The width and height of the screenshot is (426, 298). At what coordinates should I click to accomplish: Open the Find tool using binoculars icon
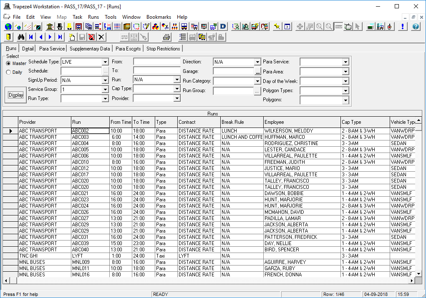coord(21,37)
